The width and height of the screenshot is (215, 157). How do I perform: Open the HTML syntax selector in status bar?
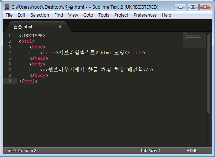[x=191, y=151]
